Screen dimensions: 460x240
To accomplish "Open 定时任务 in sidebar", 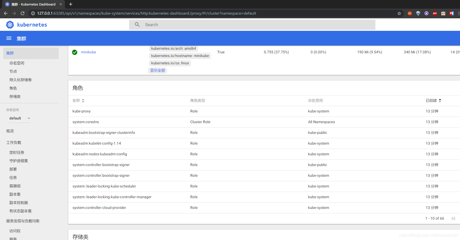I will coord(17,152).
